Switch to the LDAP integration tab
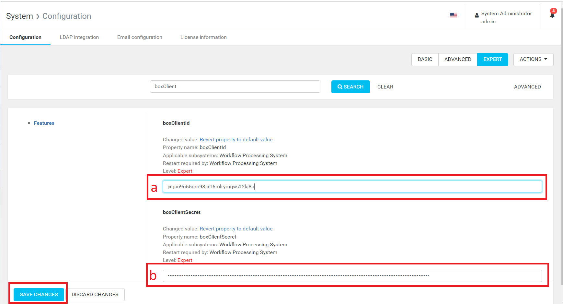The height and width of the screenshot is (304, 563). click(79, 37)
